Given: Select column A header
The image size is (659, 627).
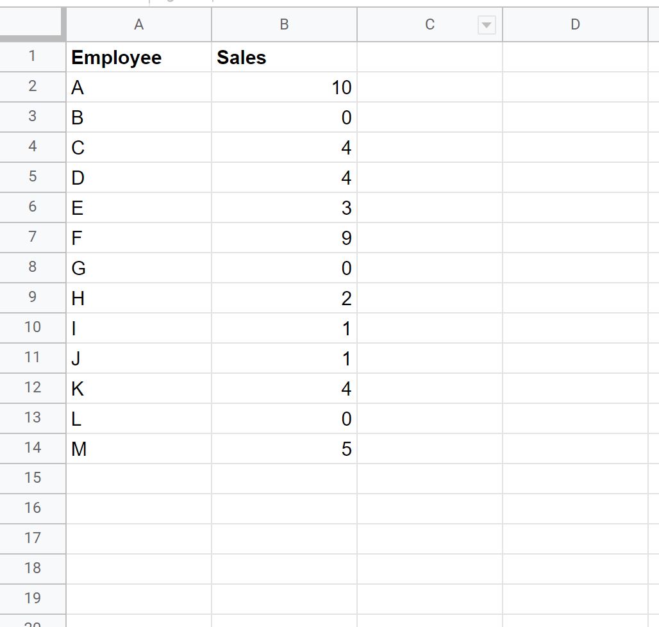Looking at the screenshot, I should tap(138, 24).
